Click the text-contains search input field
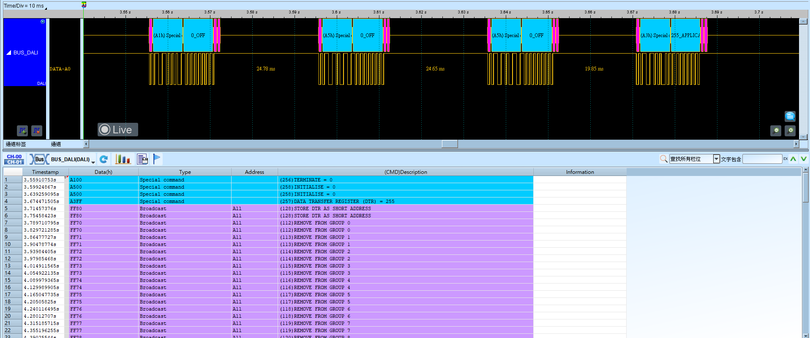 point(762,159)
